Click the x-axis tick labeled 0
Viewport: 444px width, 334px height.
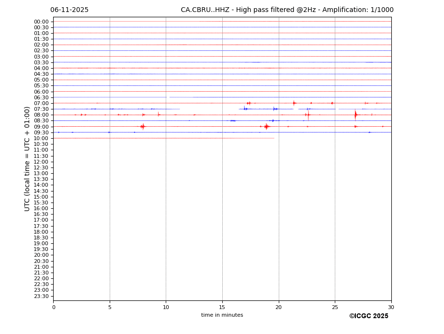54,307
